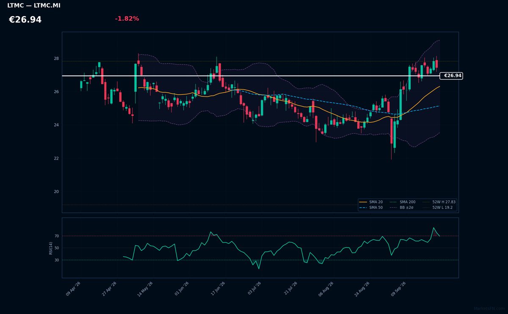Click the "LTMC — LTMC.MI" chart title
This screenshot has height=314, width=508.
pyautogui.click(x=34, y=6)
